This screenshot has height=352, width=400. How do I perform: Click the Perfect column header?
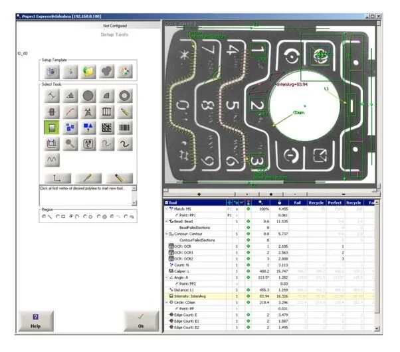(335, 203)
